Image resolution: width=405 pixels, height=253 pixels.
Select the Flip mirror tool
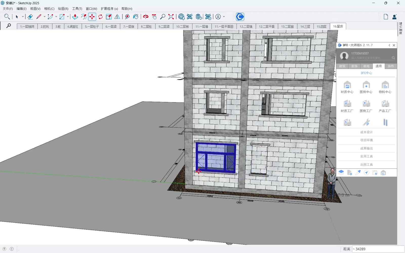point(117,17)
